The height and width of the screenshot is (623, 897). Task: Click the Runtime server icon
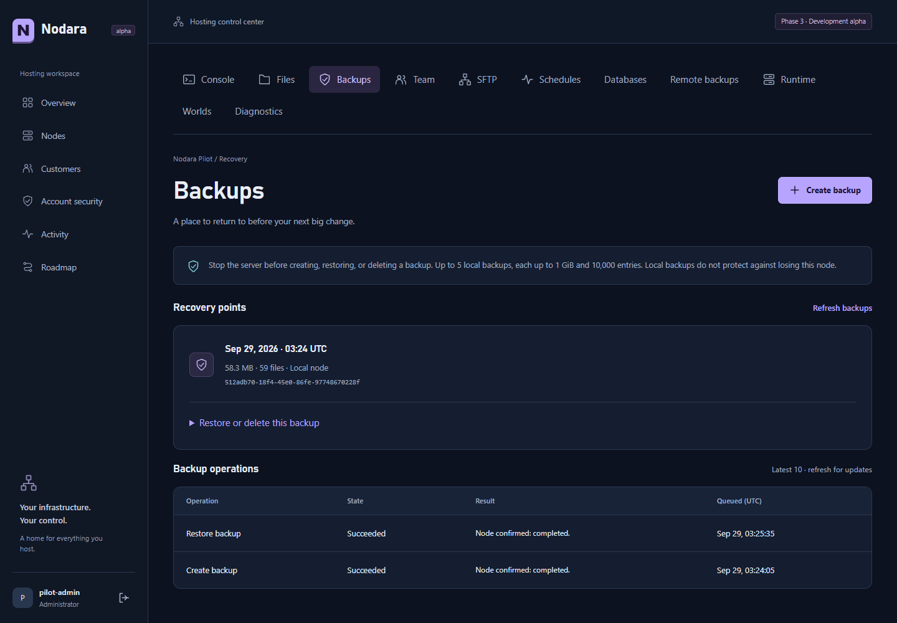769,80
